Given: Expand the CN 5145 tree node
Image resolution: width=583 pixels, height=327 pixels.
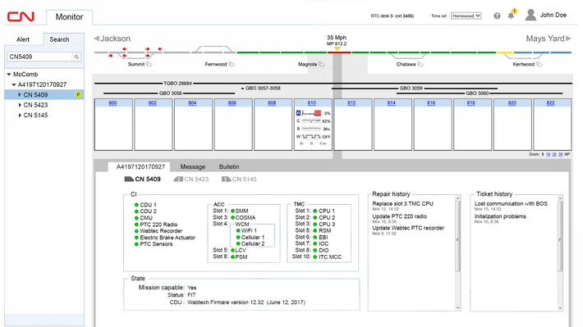Looking at the screenshot, I should [x=20, y=115].
